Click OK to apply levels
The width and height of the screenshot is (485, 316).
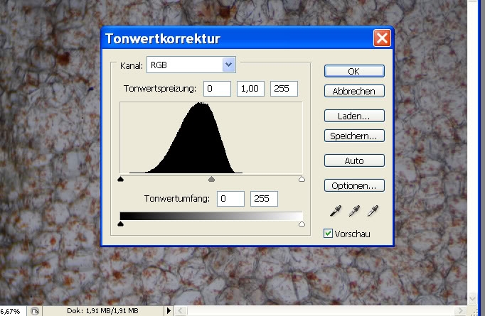click(354, 71)
